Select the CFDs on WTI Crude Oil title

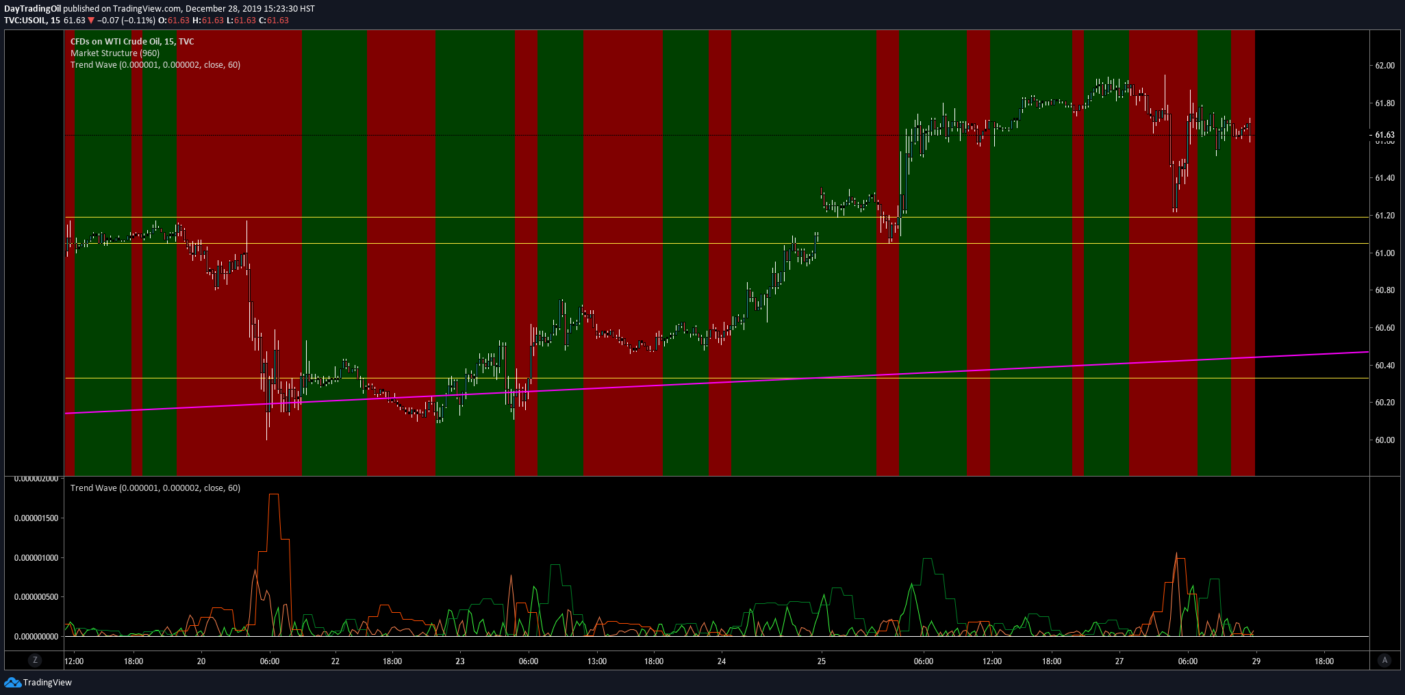132,42
